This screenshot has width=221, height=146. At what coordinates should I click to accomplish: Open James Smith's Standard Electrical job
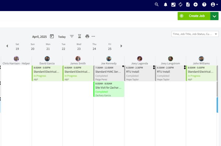(x=78, y=73)
